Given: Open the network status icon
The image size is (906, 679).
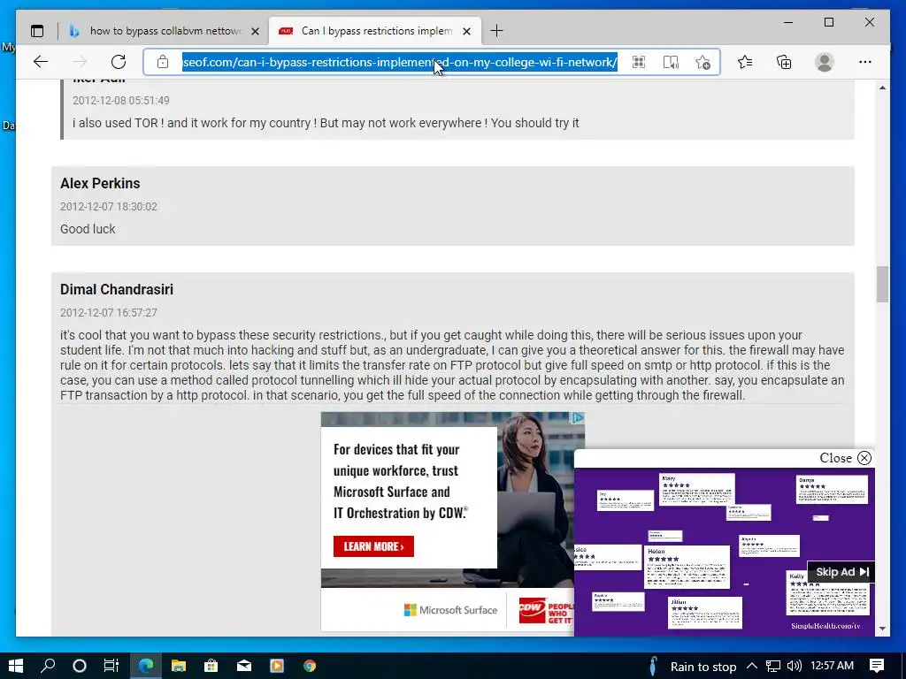Looking at the screenshot, I should 772,667.
